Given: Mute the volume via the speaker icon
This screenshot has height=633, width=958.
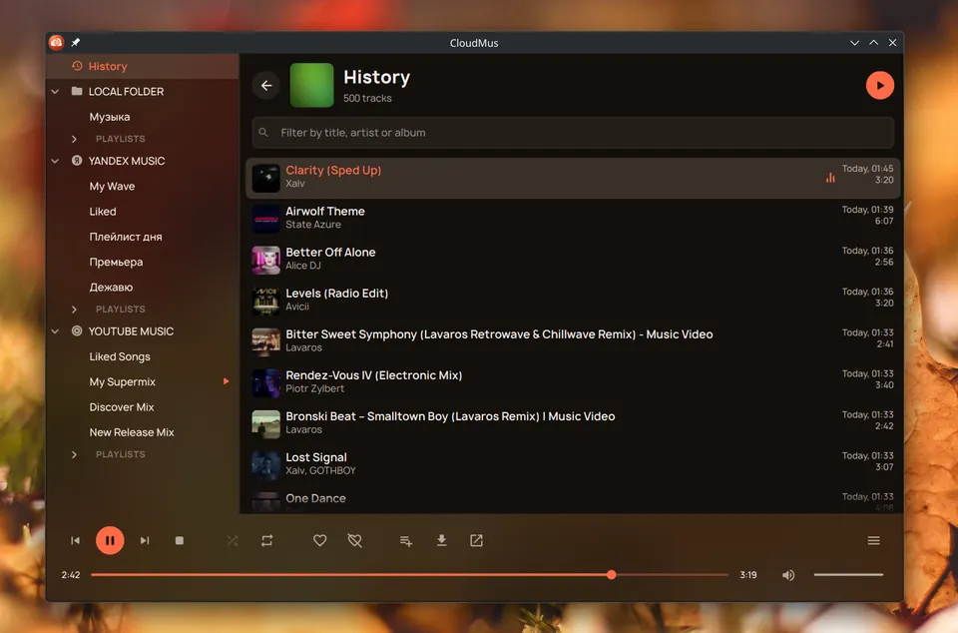Looking at the screenshot, I should [x=788, y=575].
